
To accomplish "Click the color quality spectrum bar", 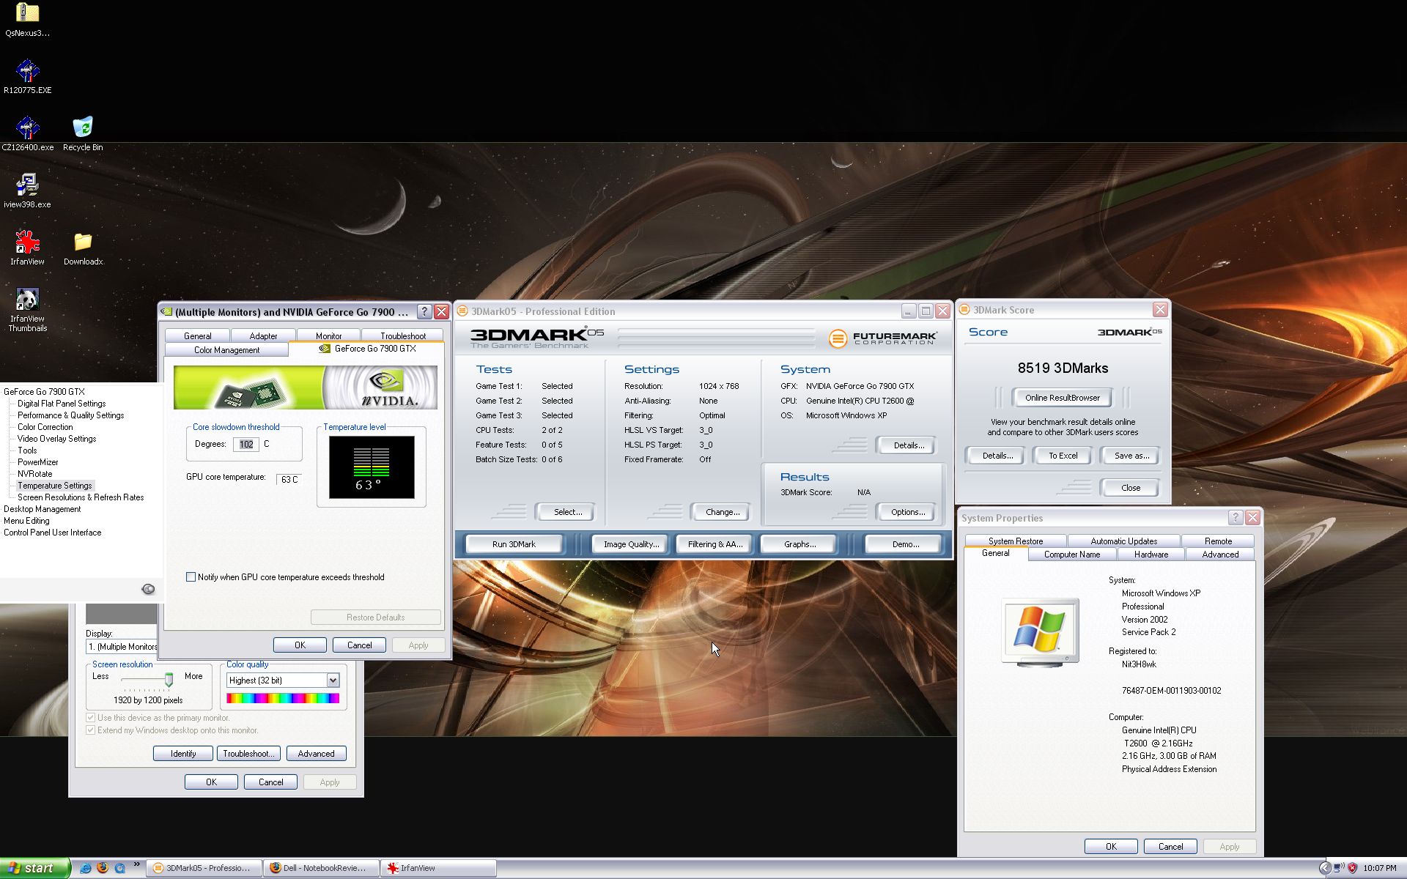I will point(283,698).
